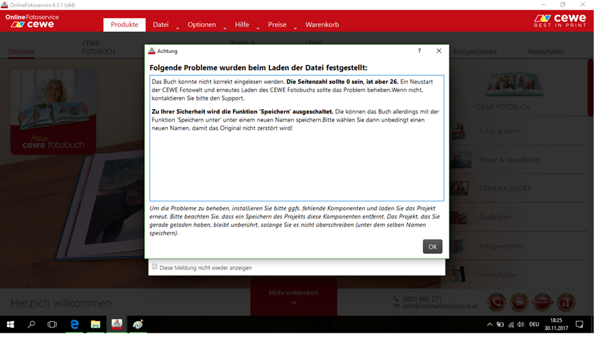Open Task View in the taskbar
Image resolution: width=612 pixels, height=340 pixels.
(x=52, y=324)
